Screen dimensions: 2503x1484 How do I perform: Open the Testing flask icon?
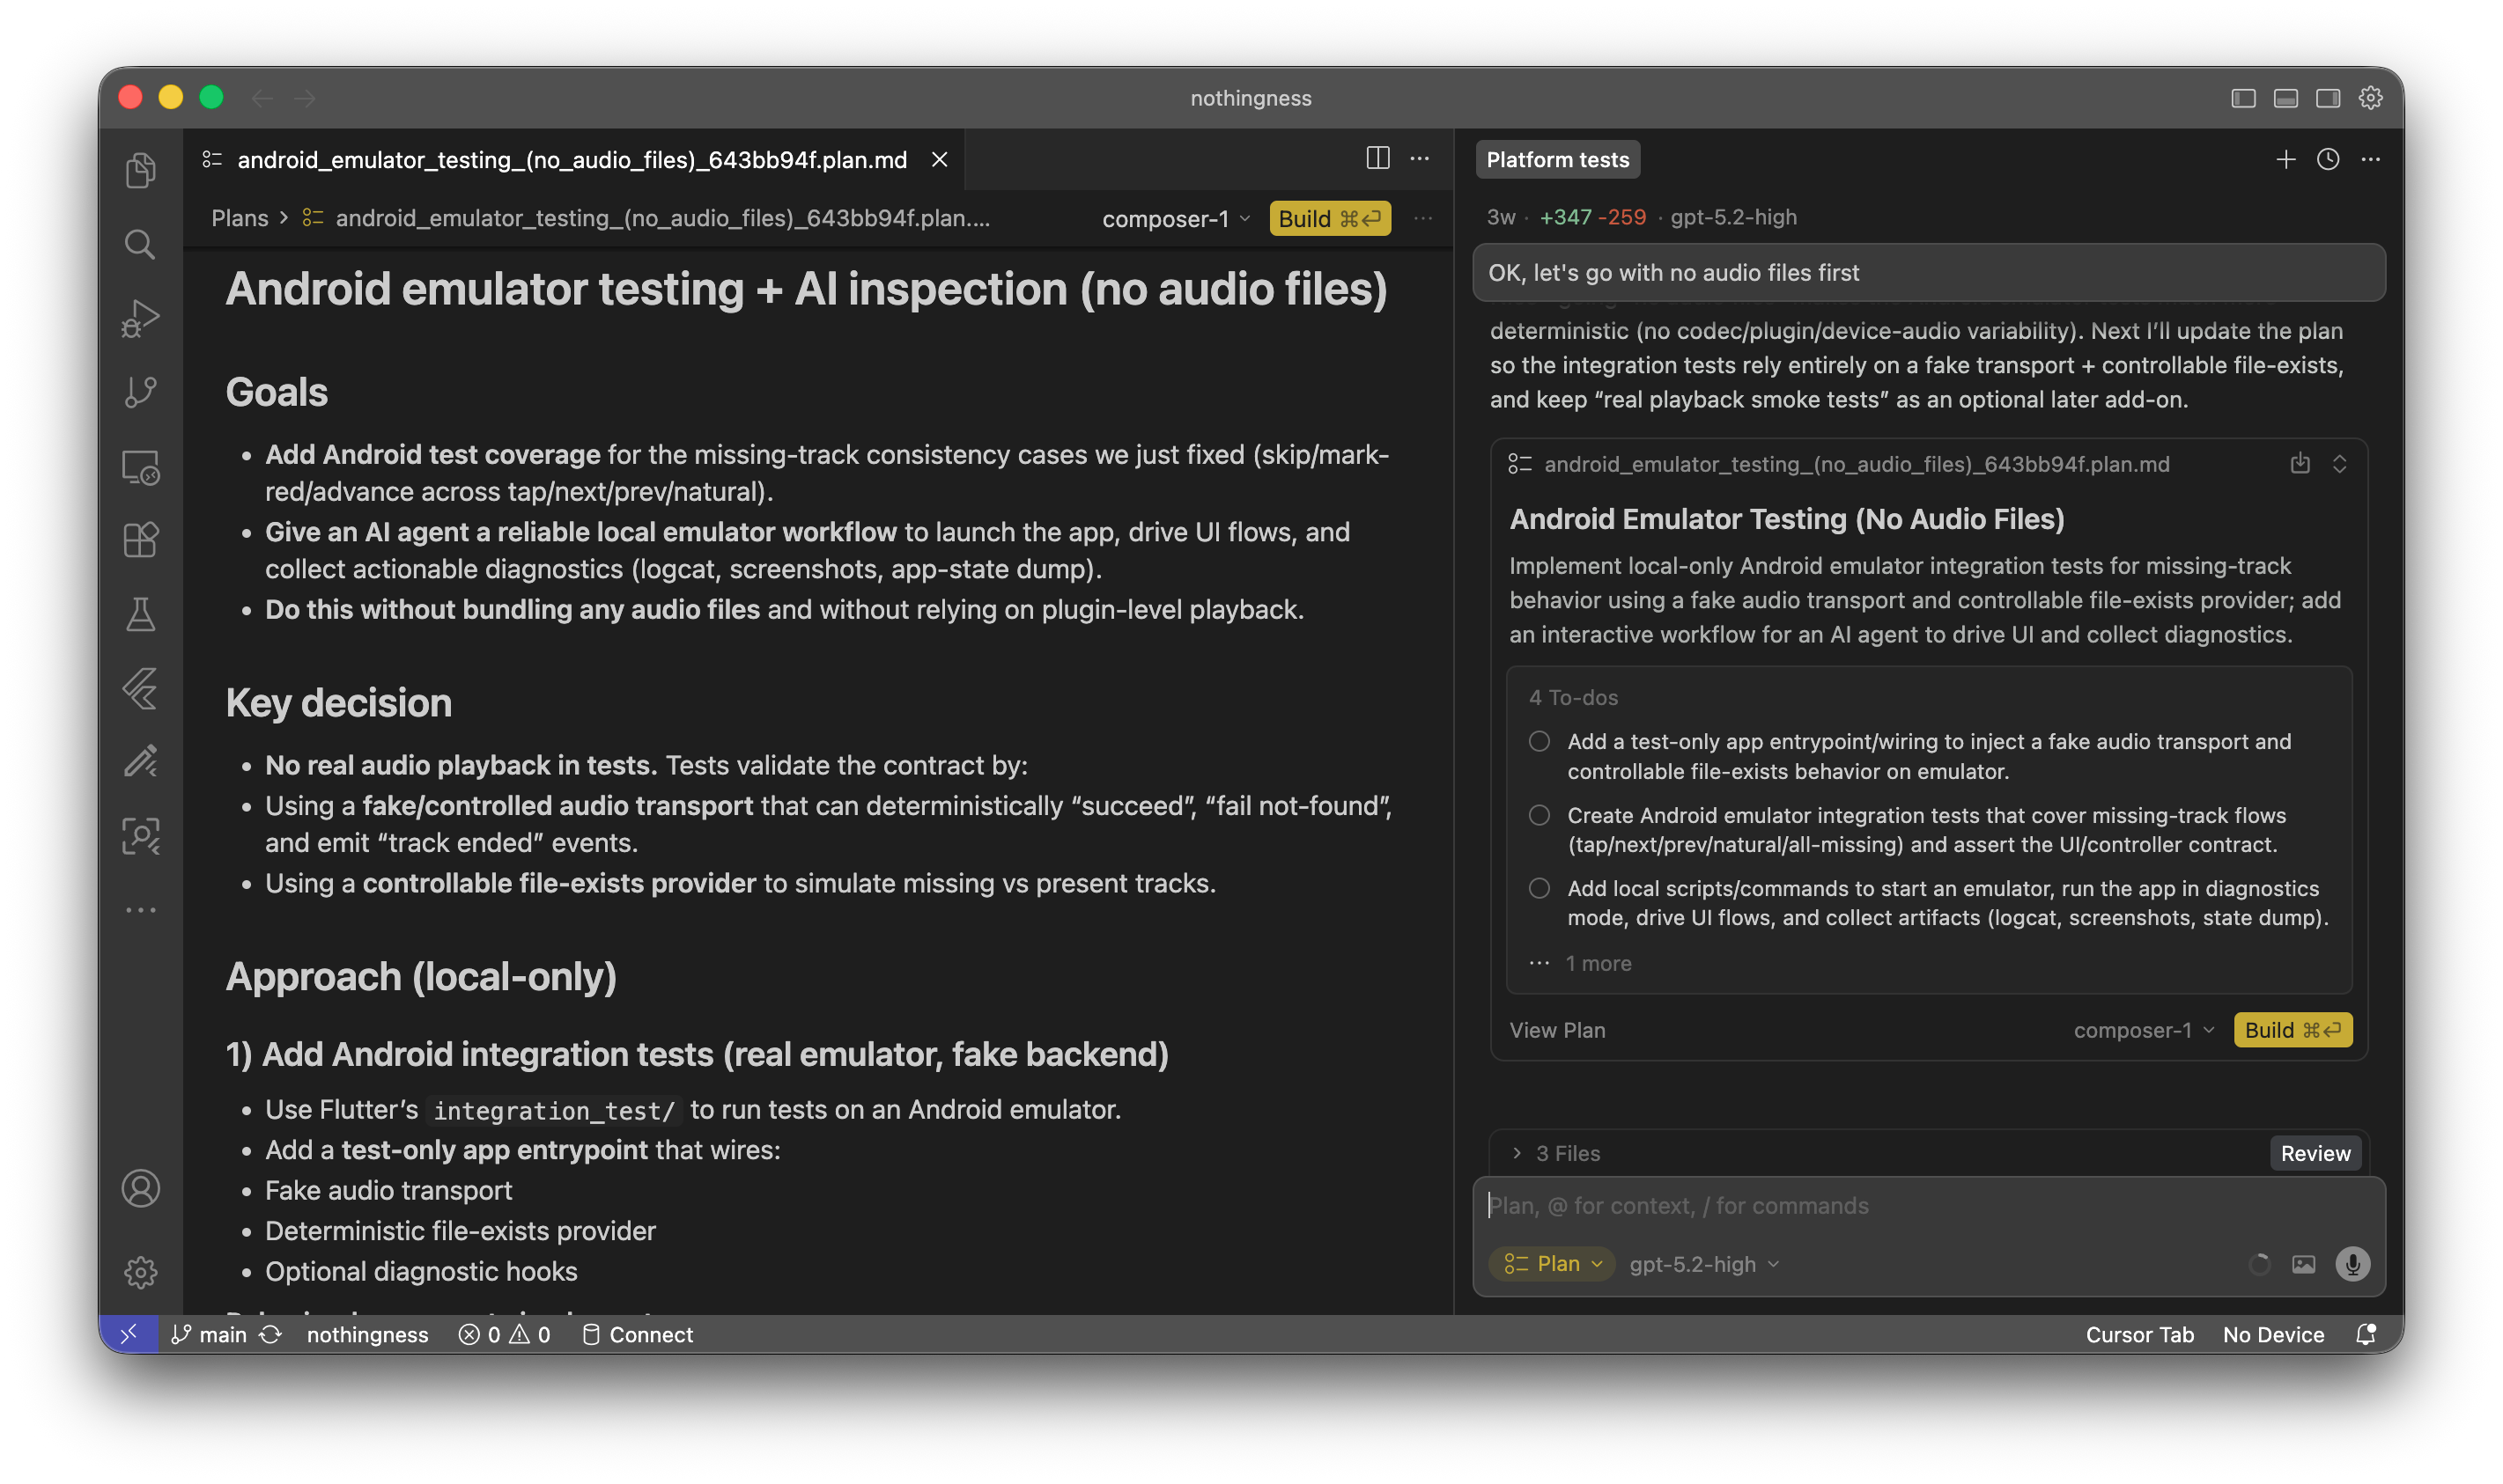[141, 614]
